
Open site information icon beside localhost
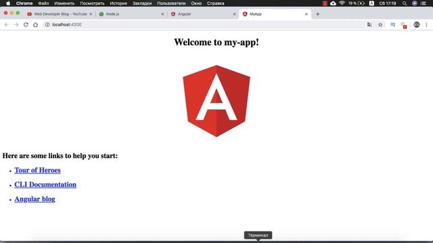(47, 24)
